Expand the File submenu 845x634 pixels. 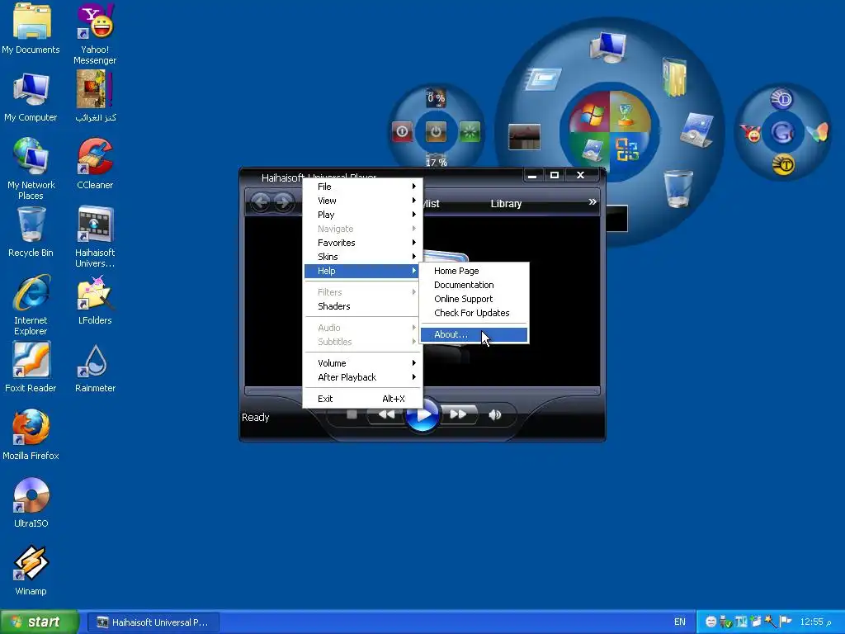[x=363, y=187]
